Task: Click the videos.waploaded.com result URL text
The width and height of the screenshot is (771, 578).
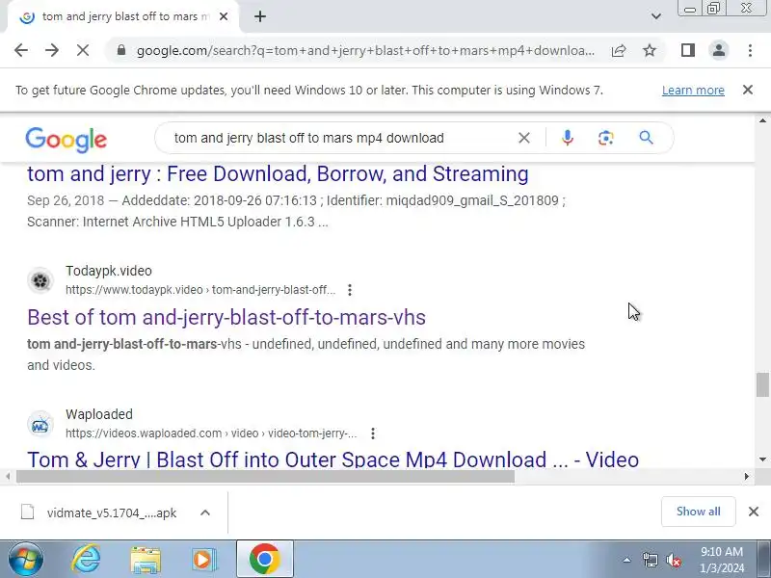Action: click(x=211, y=433)
